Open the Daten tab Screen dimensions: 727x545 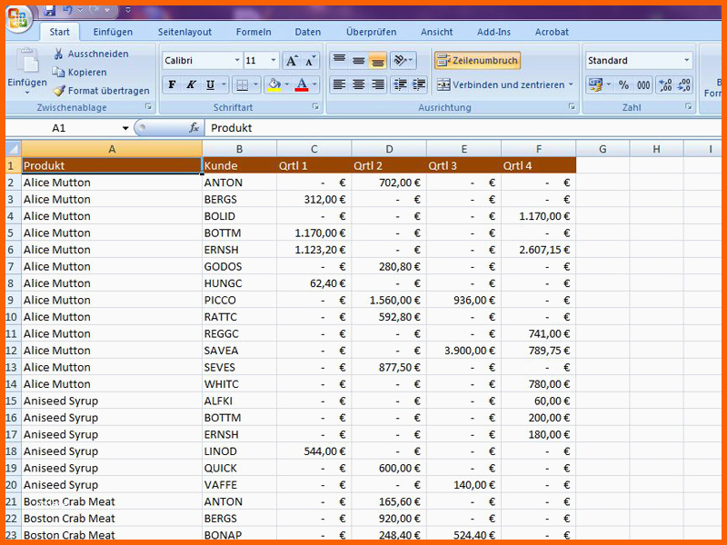click(x=308, y=32)
